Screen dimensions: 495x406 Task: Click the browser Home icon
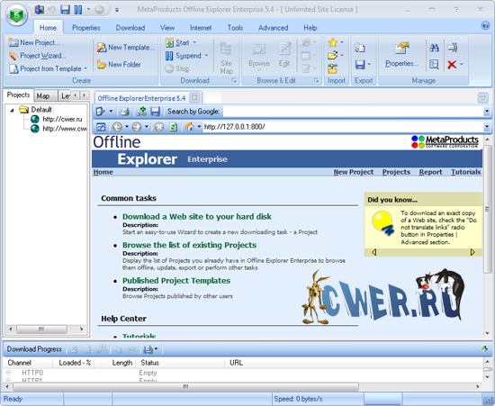(189, 127)
